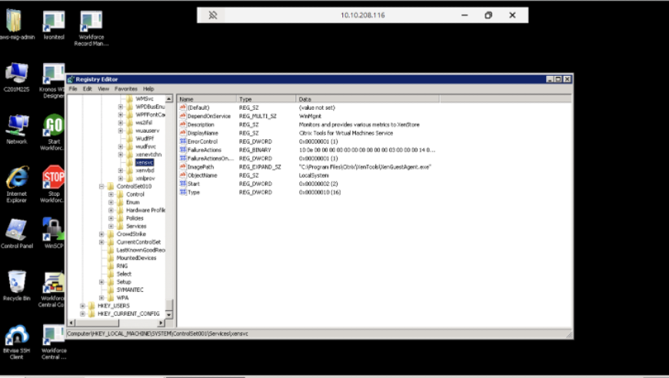This screenshot has width=669, height=378.
Task: Open the Recycle Bin
Action: pyautogui.click(x=17, y=282)
